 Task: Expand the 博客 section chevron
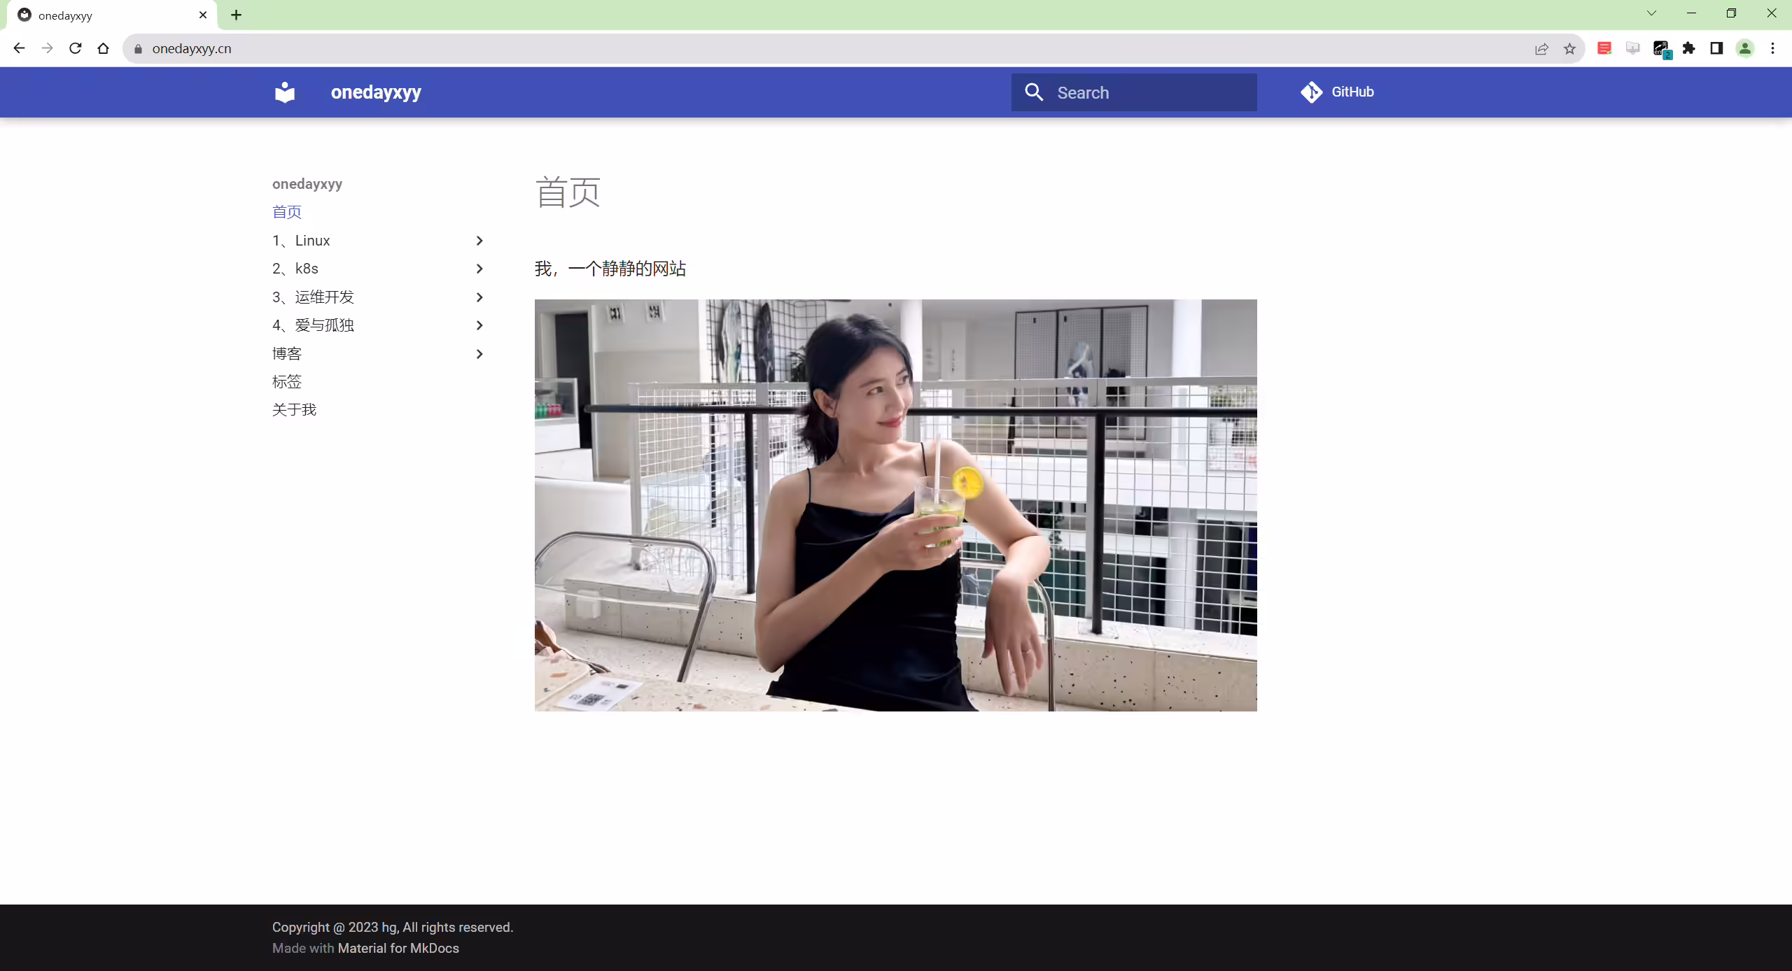(x=479, y=354)
